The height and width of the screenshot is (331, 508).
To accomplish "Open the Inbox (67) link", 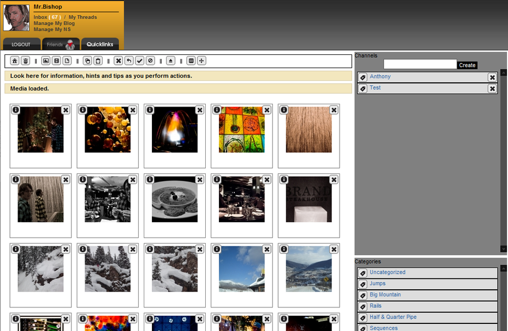I will [47, 17].
